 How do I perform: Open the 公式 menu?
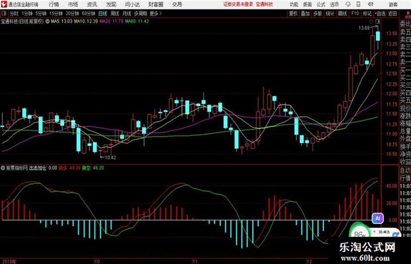(321, 4)
